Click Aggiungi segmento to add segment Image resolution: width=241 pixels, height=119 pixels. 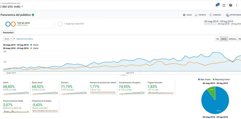[x=74, y=24]
